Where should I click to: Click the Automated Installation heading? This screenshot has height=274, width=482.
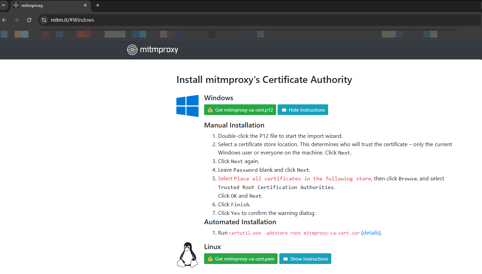(240, 222)
